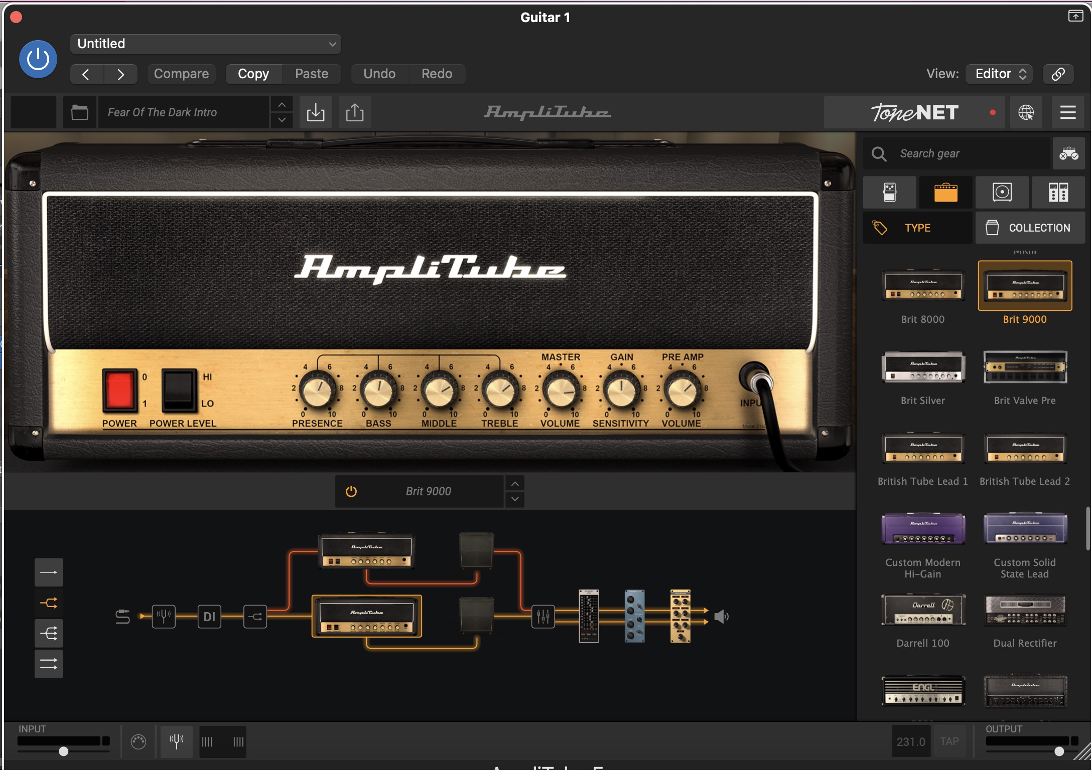Open the hamburger main menu
Image resolution: width=1092 pixels, height=770 pixels.
1067,112
